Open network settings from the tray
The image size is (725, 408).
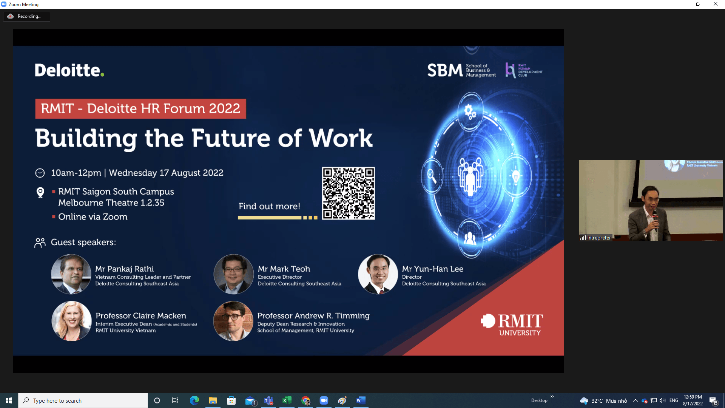654,400
